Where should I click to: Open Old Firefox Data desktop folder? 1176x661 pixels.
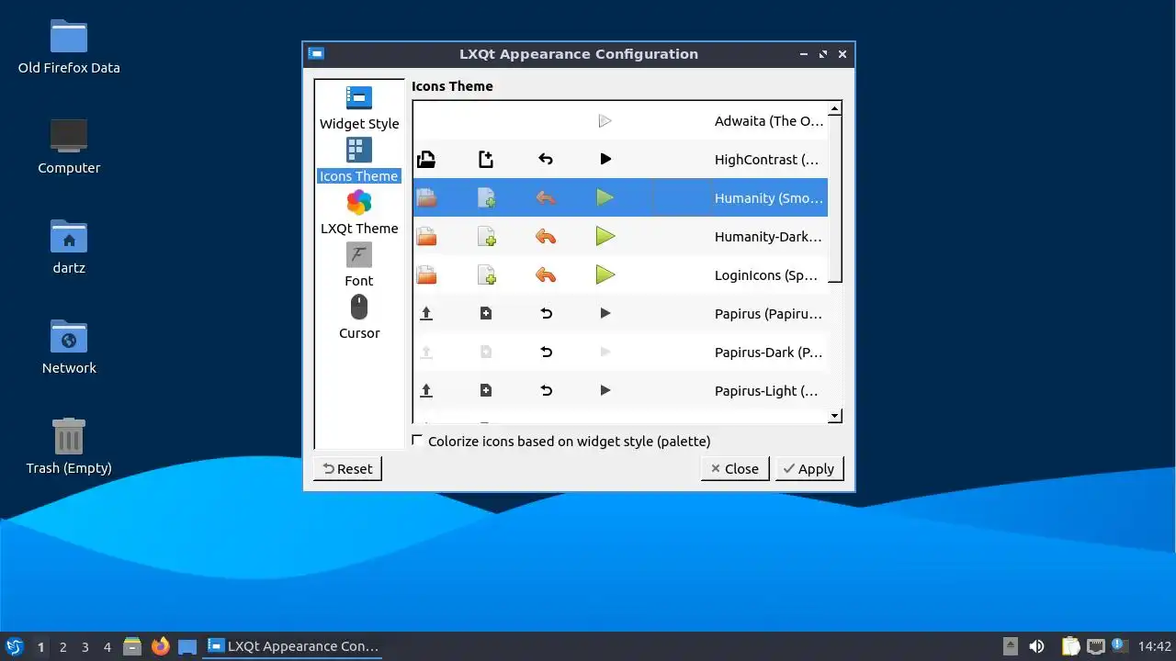(x=69, y=47)
